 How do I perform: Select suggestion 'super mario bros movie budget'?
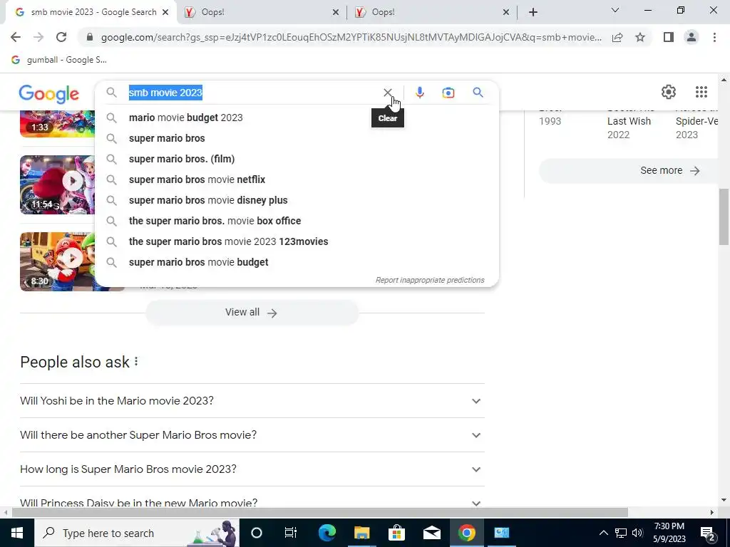tap(297, 262)
